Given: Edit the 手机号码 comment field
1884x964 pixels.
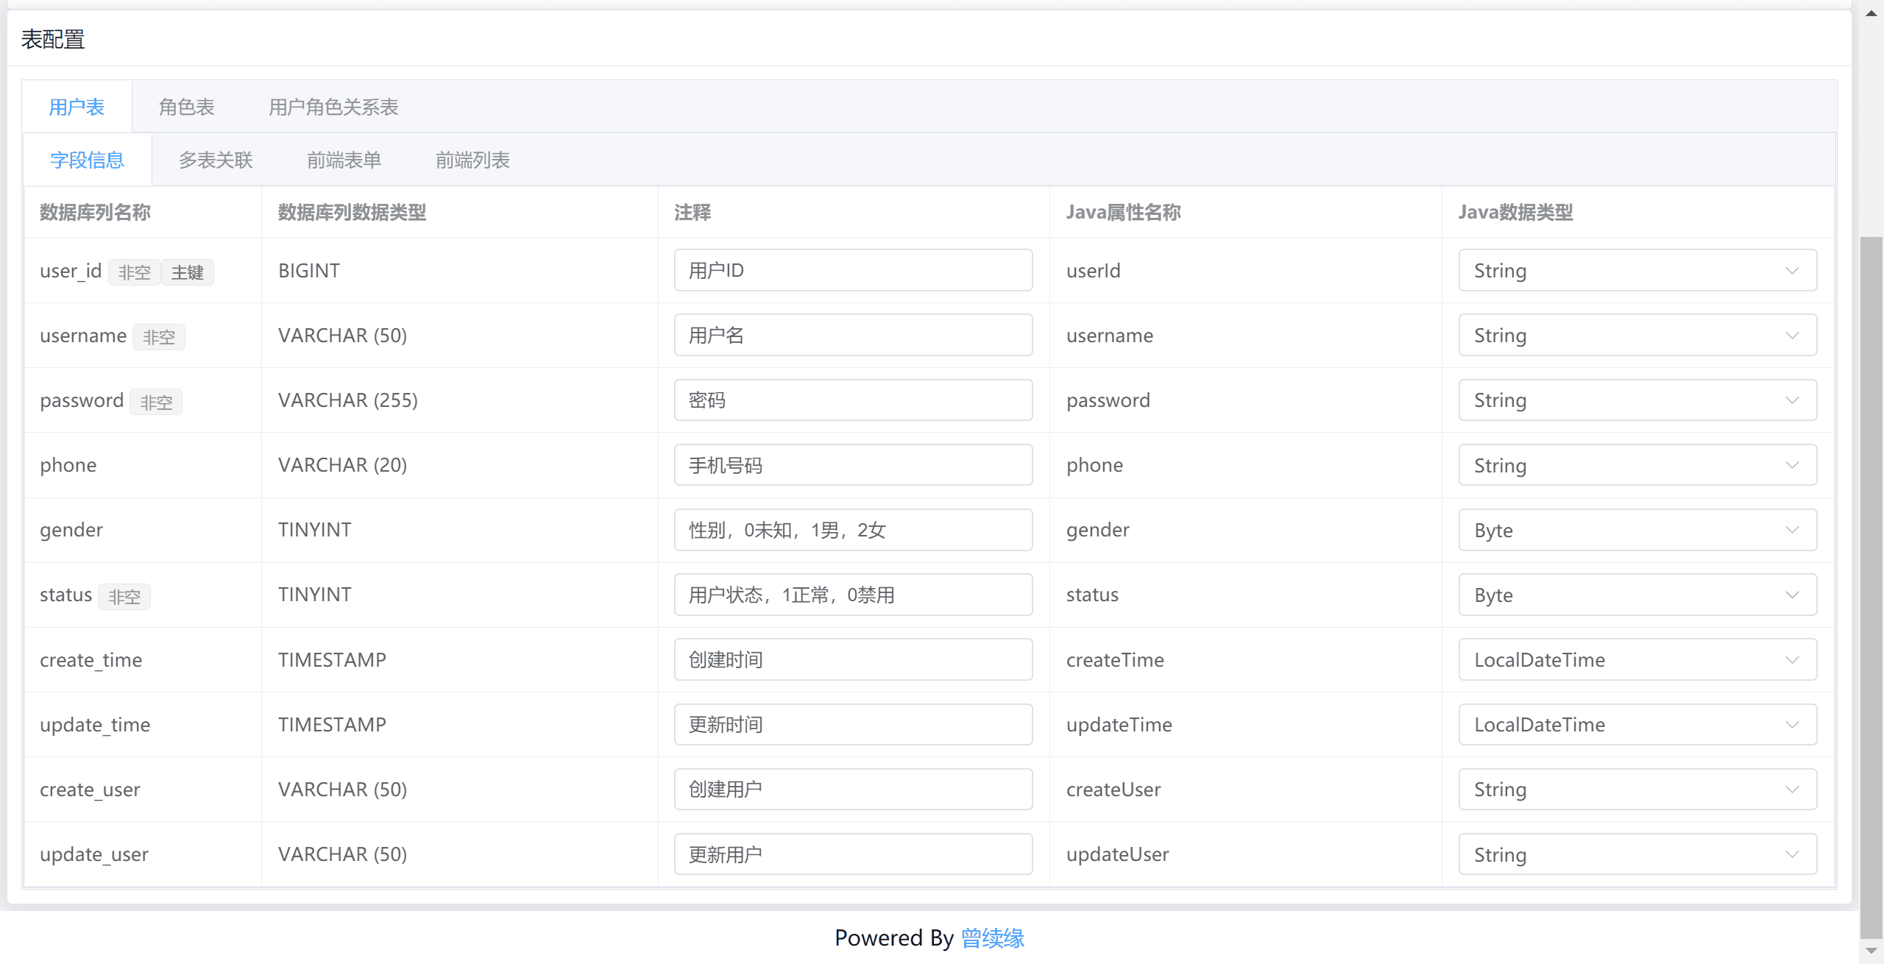Looking at the screenshot, I should [x=853, y=465].
